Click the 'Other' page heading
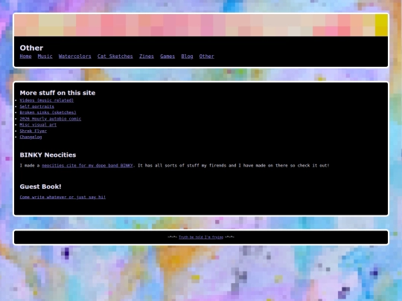 click(31, 48)
